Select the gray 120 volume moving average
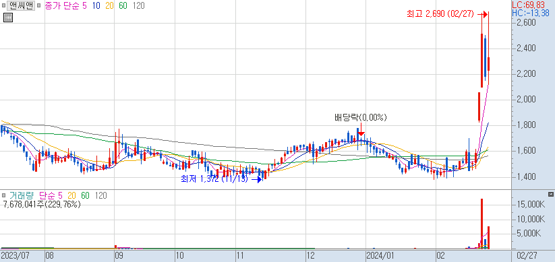This screenshot has width=555, height=262. click(101, 195)
